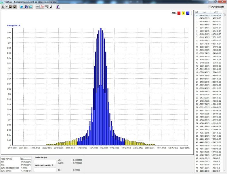Click the Hodnota f(z) input field
Image resolution: width=227 pixels, height=174 pixels.
tap(45, 162)
